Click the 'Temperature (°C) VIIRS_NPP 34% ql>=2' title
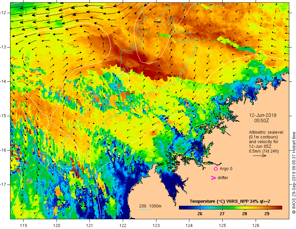The image size is (296, 229). [x=230, y=201]
